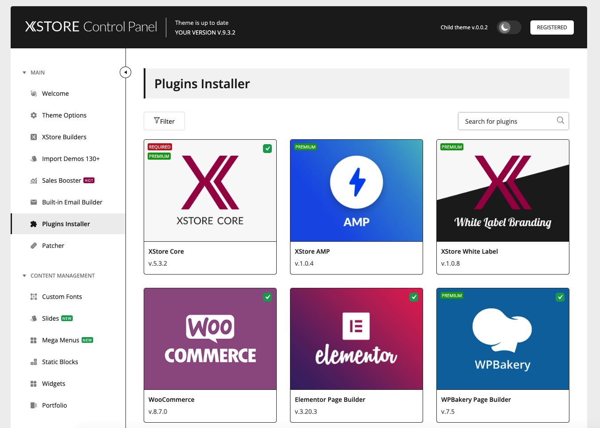Screen dimensions: 600x428
Task: Click the REQUIRED badge on XStore Core
Action: click(160, 147)
